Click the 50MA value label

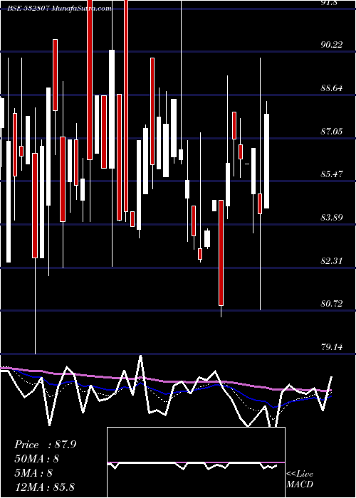click(x=36, y=459)
